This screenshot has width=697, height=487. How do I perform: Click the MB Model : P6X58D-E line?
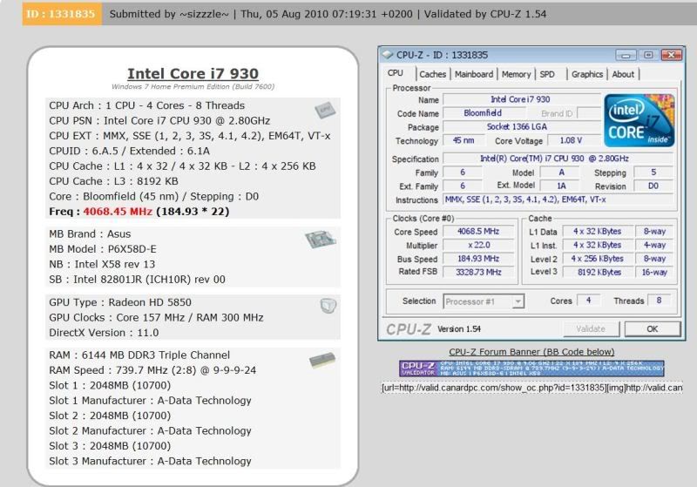[x=103, y=249]
